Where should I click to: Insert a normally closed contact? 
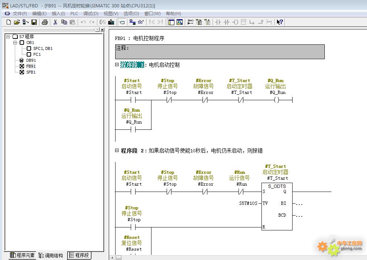tap(227, 22)
